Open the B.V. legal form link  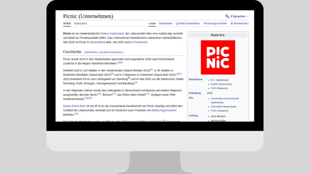(x=213, y=80)
